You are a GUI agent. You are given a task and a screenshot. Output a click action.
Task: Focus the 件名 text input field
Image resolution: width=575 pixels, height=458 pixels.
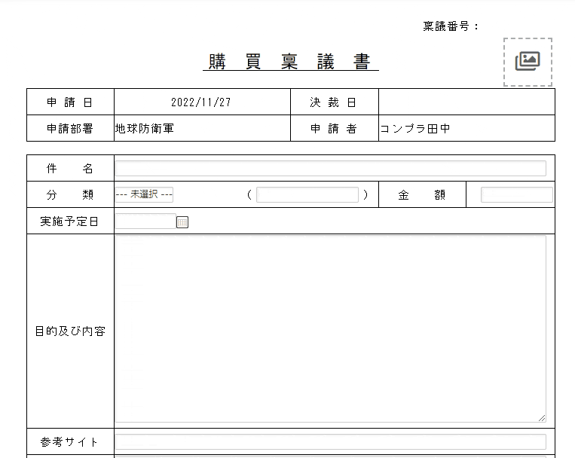coord(330,168)
